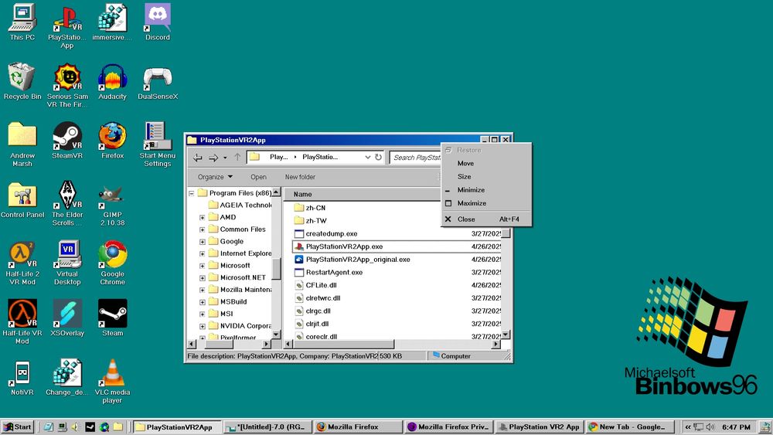The height and width of the screenshot is (435, 773).
Task: Select the DualSenseX controller icon
Action: pos(157,81)
